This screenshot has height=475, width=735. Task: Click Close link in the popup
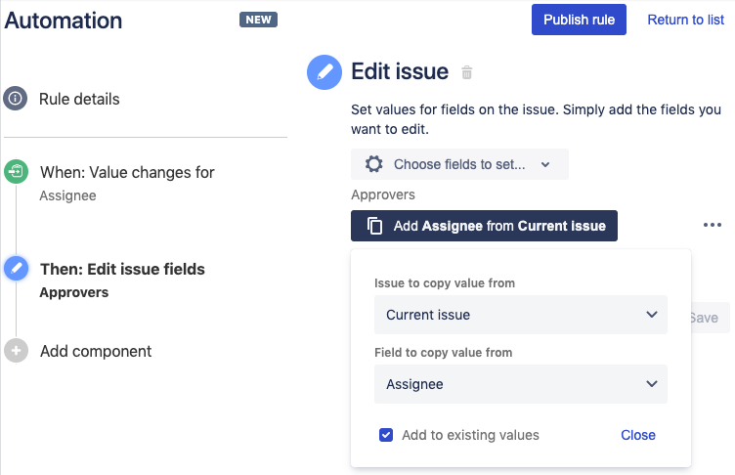tap(638, 435)
